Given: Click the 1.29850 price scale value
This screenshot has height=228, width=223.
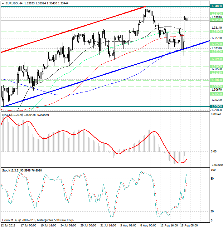Looking at the screenshot, I should pos(217,110).
